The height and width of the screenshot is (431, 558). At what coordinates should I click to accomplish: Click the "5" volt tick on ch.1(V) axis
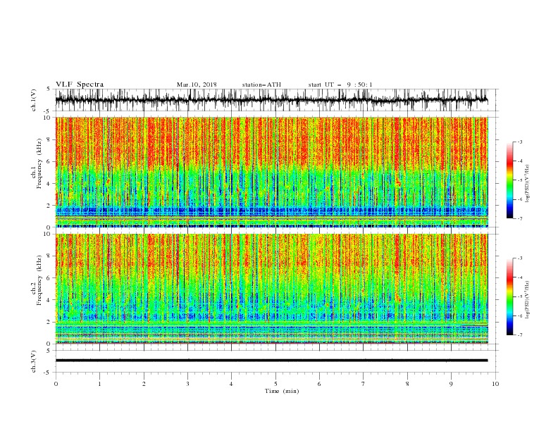pos(49,89)
